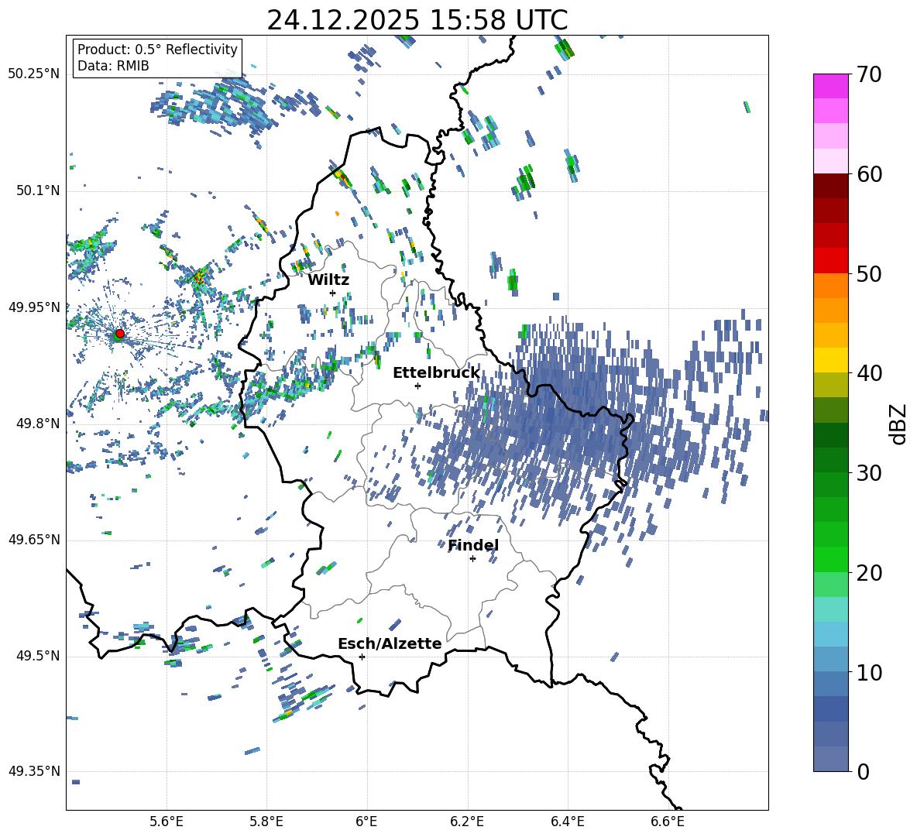Click the Ettelbruck station cross marker
Image resolution: width=917 pixels, height=837 pixels.
point(417,386)
